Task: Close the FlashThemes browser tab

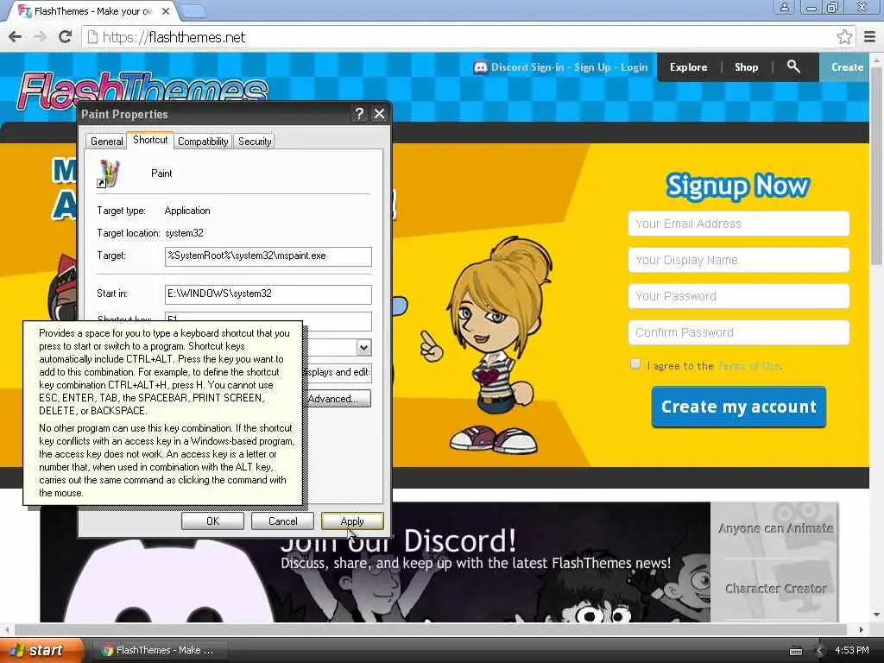Action: point(166,10)
